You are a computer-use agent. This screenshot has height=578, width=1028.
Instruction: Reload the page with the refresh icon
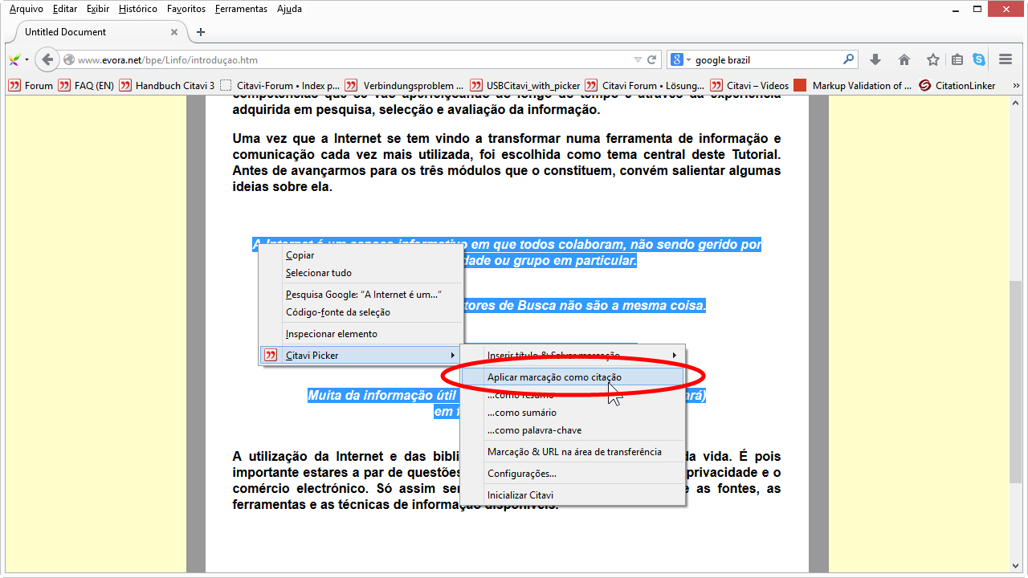tap(652, 59)
